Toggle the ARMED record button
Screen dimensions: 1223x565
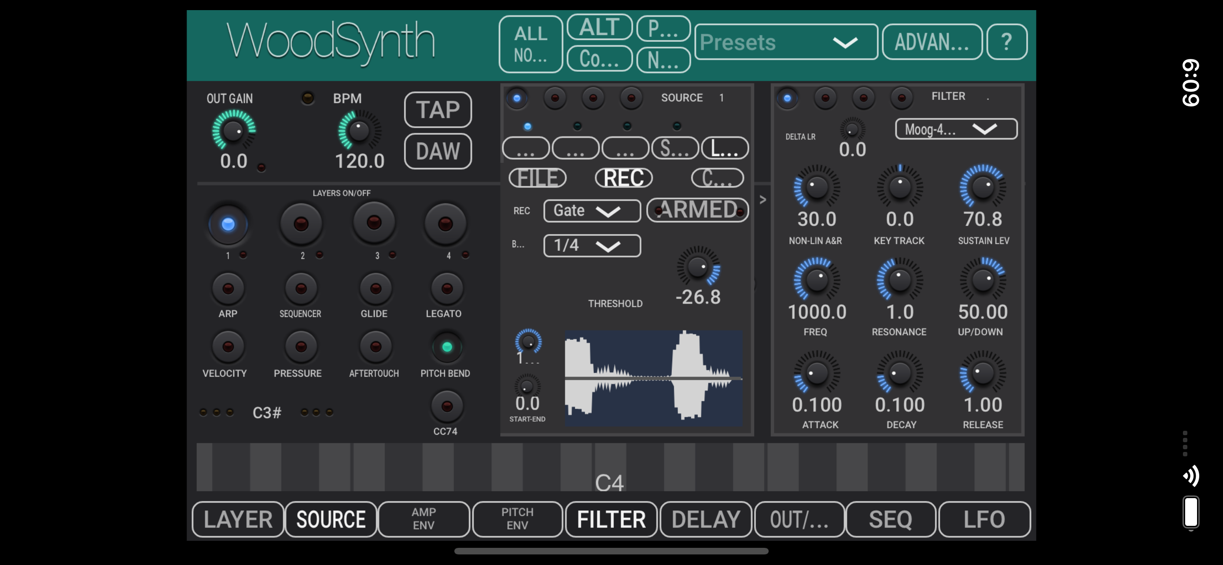(x=698, y=210)
